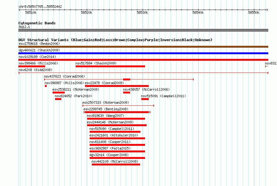
Task: Click the dgv32n14 (Cooper2008) label
Action: (x=109, y=155)
